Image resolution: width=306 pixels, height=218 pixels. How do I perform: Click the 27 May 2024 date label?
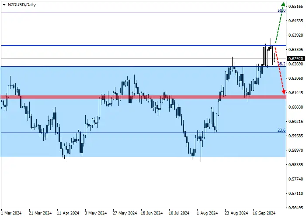click(x=125, y=213)
